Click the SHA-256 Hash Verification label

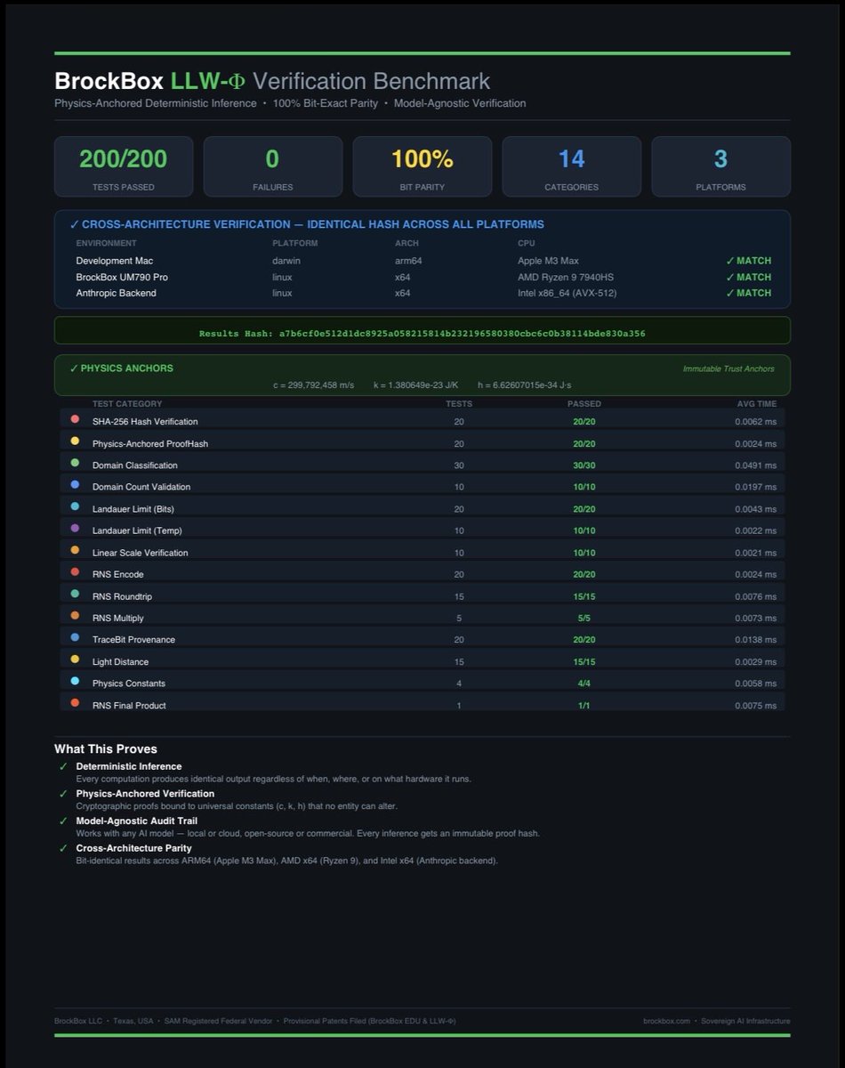click(x=145, y=422)
